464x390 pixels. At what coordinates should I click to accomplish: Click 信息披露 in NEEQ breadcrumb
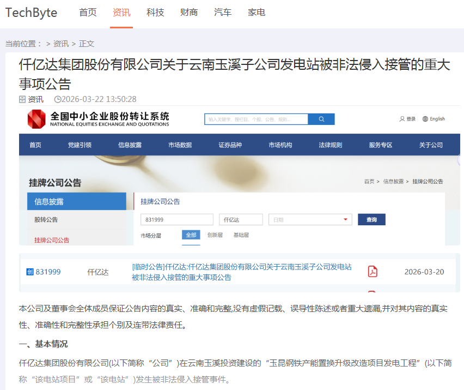[x=393, y=182]
